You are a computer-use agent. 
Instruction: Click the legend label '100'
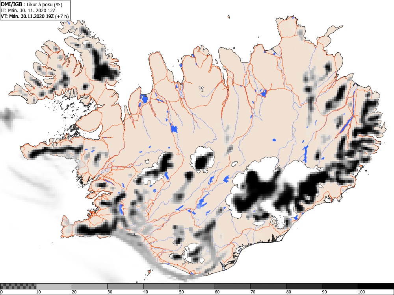pyautogui.click(x=361, y=292)
